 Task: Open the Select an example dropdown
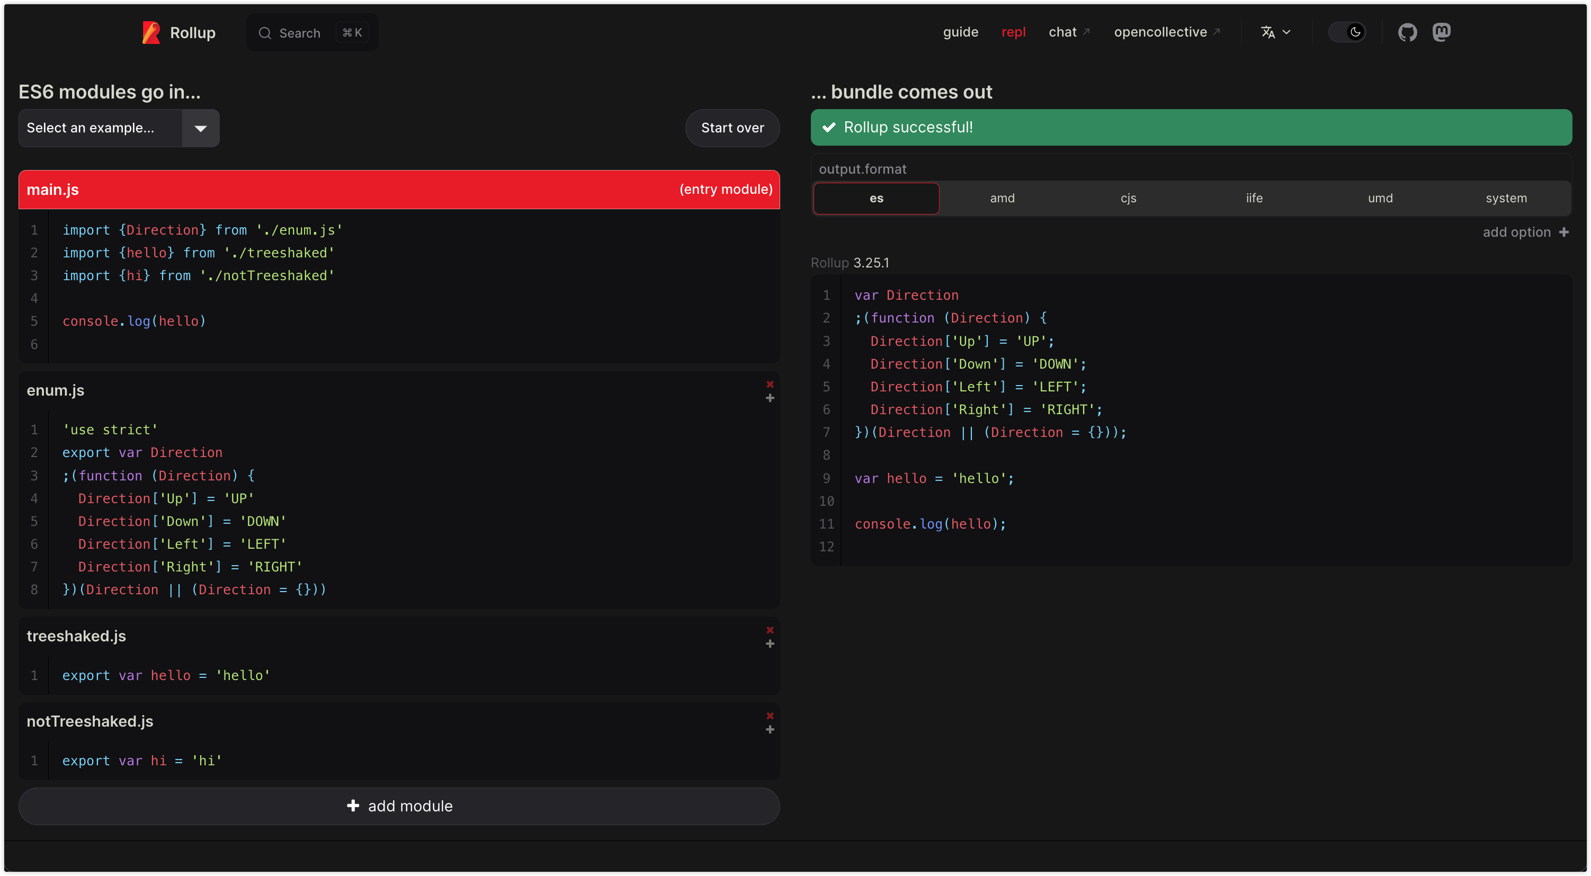(100, 128)
